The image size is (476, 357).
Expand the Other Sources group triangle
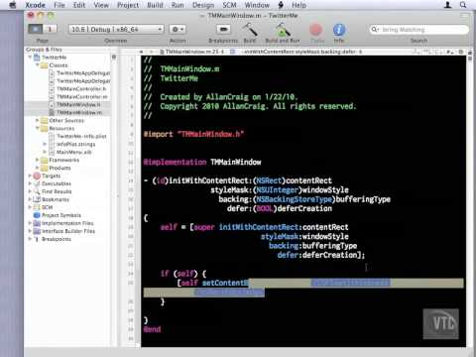tap(38, 120)
